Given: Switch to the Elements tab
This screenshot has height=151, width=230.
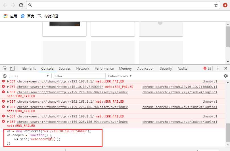Looking at the screenshot, I should tap(29, 69).
